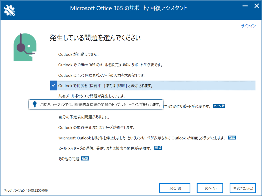This screenshot has height=196, width=262.
Task: Click the ベータ版 badge
Action: [219, 106]
